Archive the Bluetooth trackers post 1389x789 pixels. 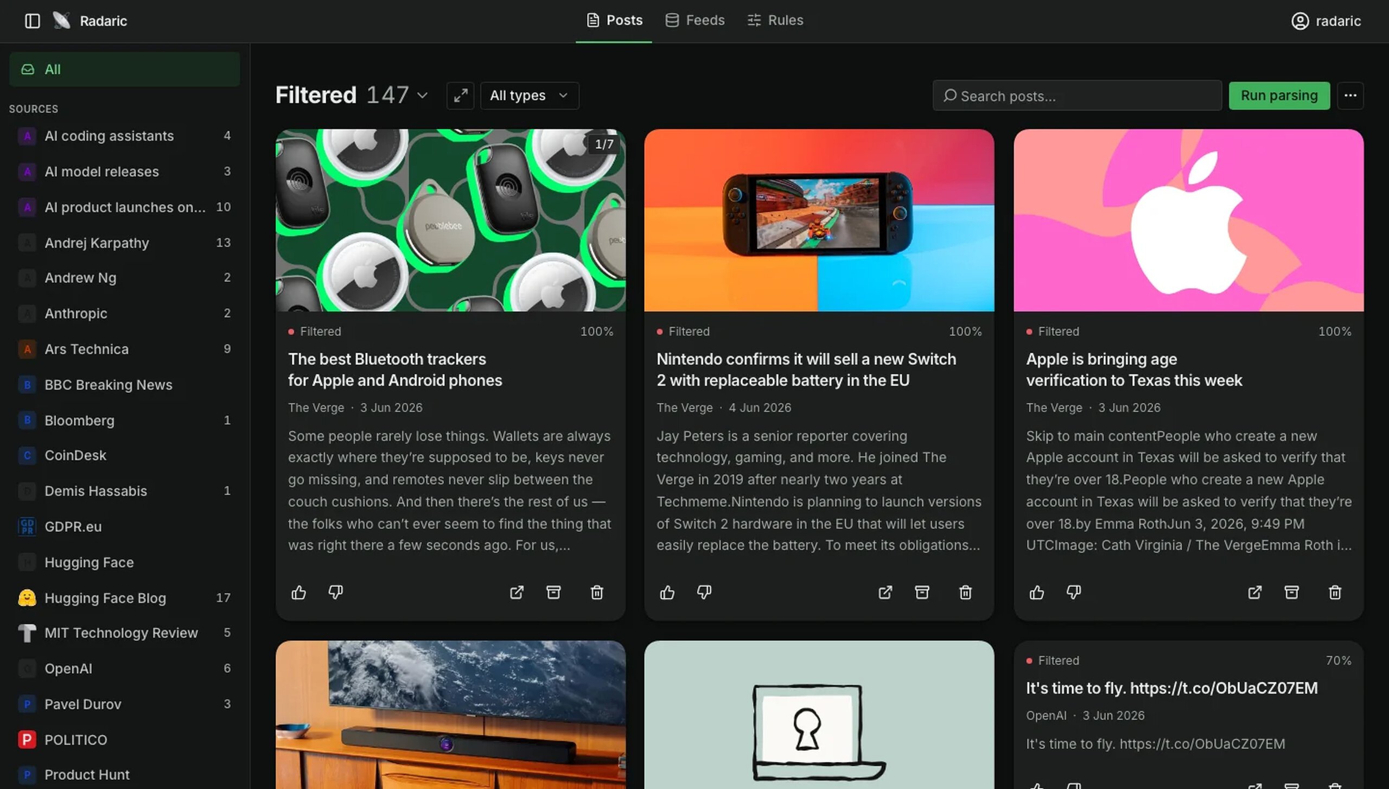(x=553, y=592)
